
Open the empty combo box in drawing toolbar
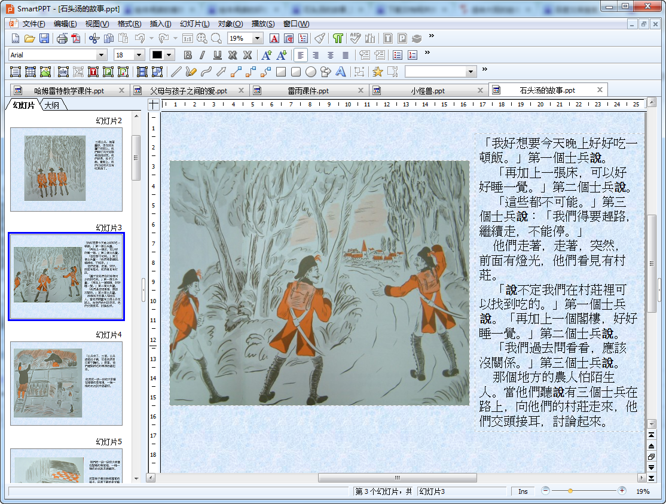(440, 72)
